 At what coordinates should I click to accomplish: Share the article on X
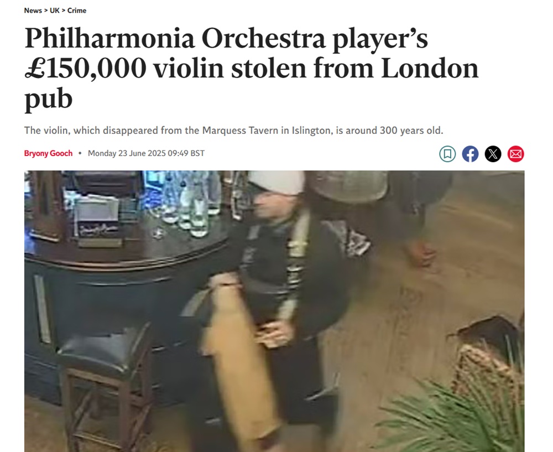493,154
